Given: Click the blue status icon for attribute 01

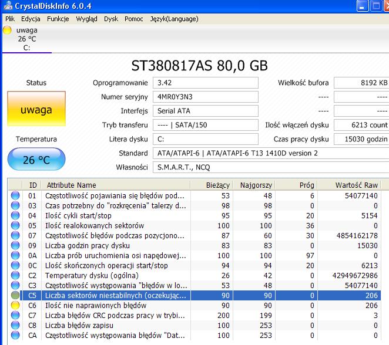Looking at the screenshot, I should point(15,195).
